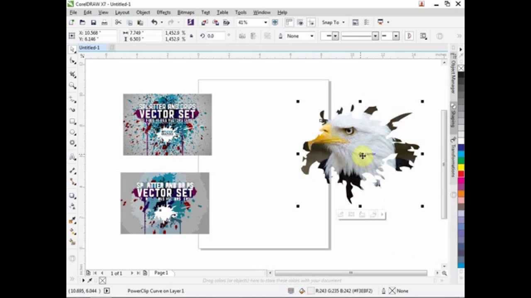
Task: Open the Object menu
Action: (143, 12)
